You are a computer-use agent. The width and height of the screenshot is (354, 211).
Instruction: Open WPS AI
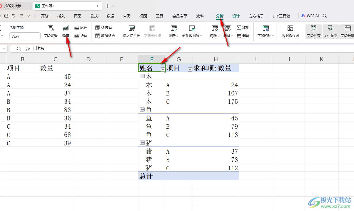pos(310,16)
